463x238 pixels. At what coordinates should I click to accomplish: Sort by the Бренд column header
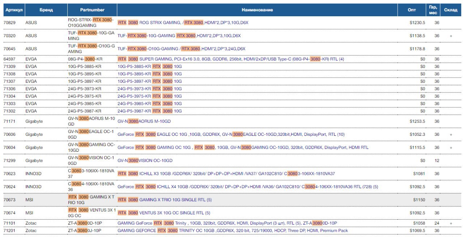tap(46, 10)
